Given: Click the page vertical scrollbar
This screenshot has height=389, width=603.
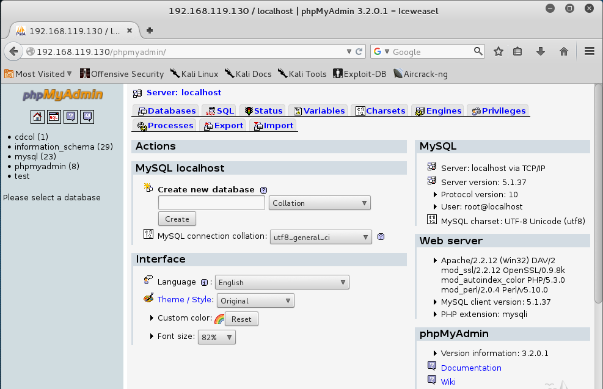Looking at the screenshot, I should [x=598, y=194].
